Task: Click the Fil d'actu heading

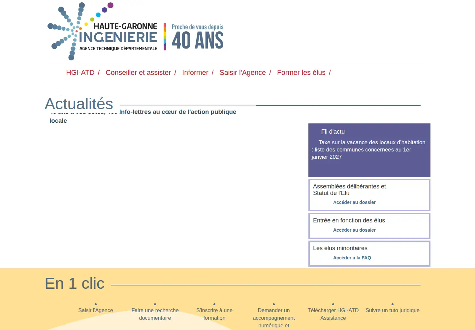Action: [333, 132]
